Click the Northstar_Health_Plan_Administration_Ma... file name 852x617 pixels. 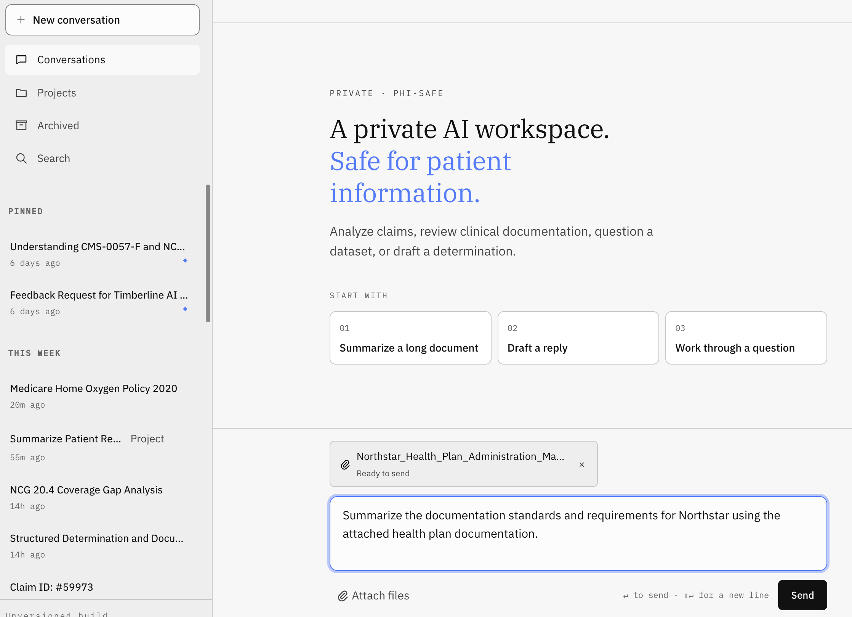[460, 456]
